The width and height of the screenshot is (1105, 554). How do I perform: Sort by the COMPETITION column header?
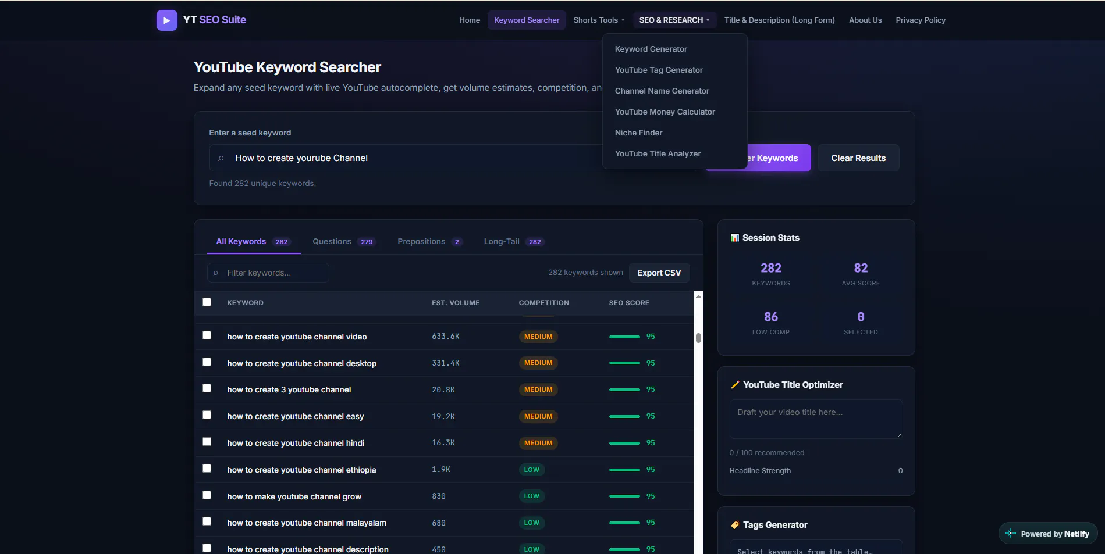point(544,303)
